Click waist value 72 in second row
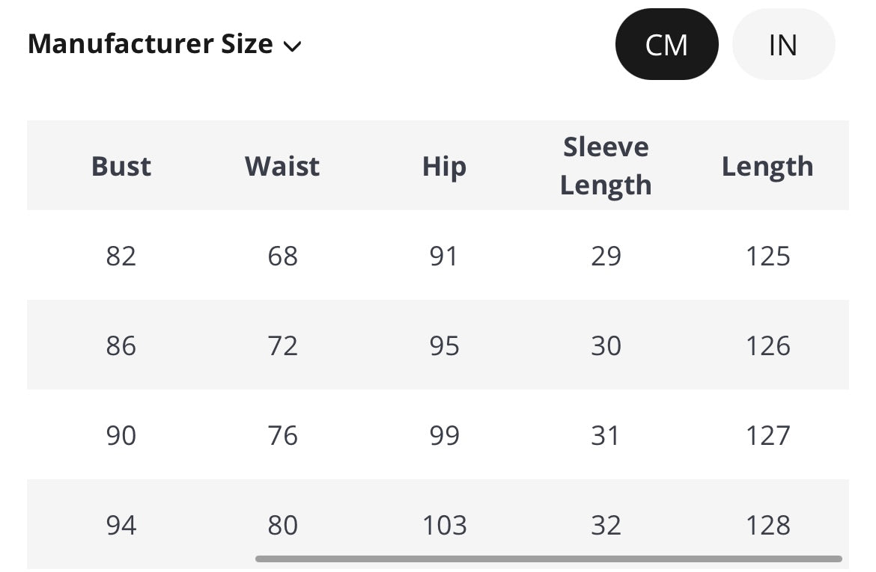This screenshot has width=876, height=572. click(282, 346)
